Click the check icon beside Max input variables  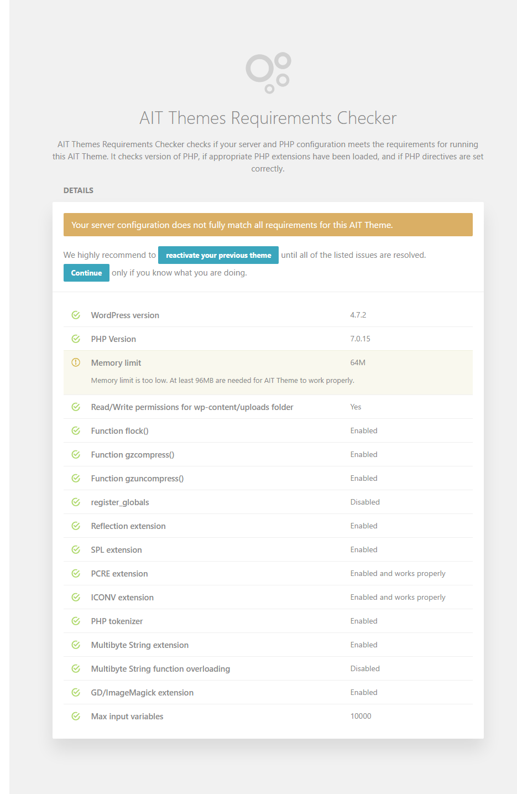[76, 716]
